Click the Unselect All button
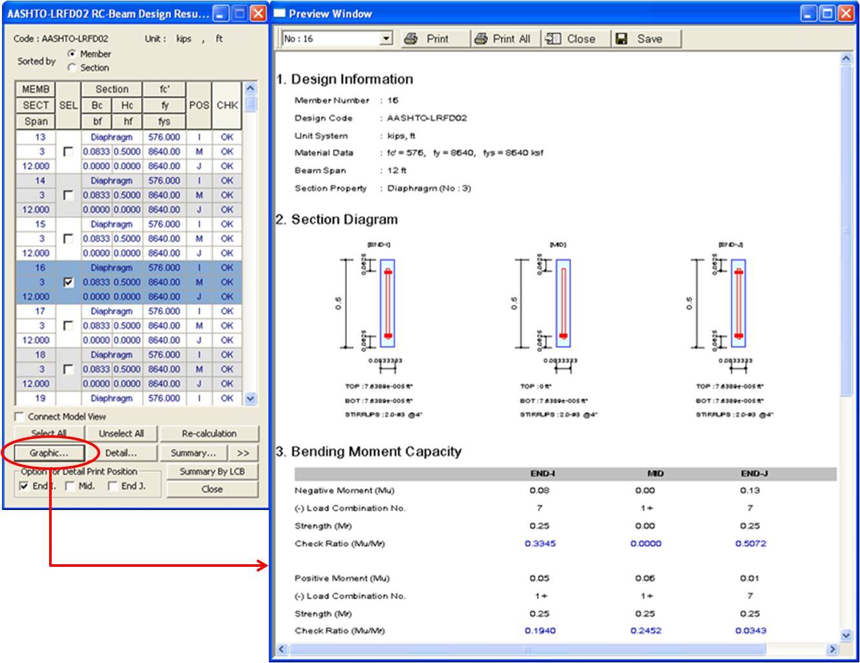The image size is (860, 663). click(x=121, y=433)
